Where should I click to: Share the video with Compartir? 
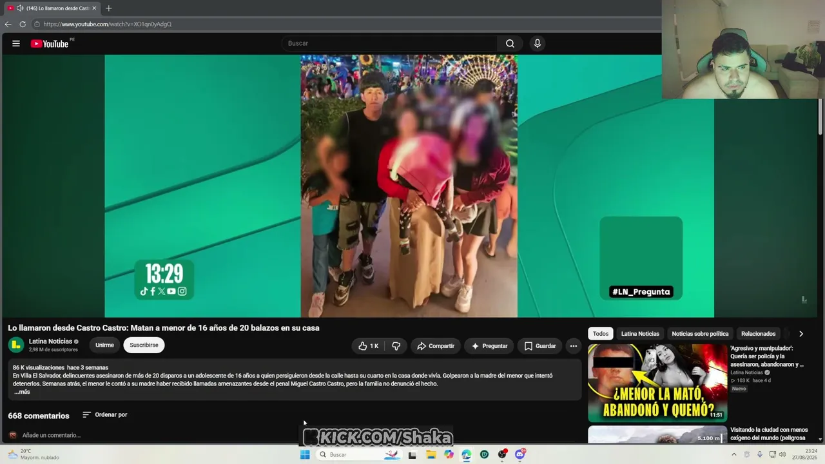click(435, 346)
